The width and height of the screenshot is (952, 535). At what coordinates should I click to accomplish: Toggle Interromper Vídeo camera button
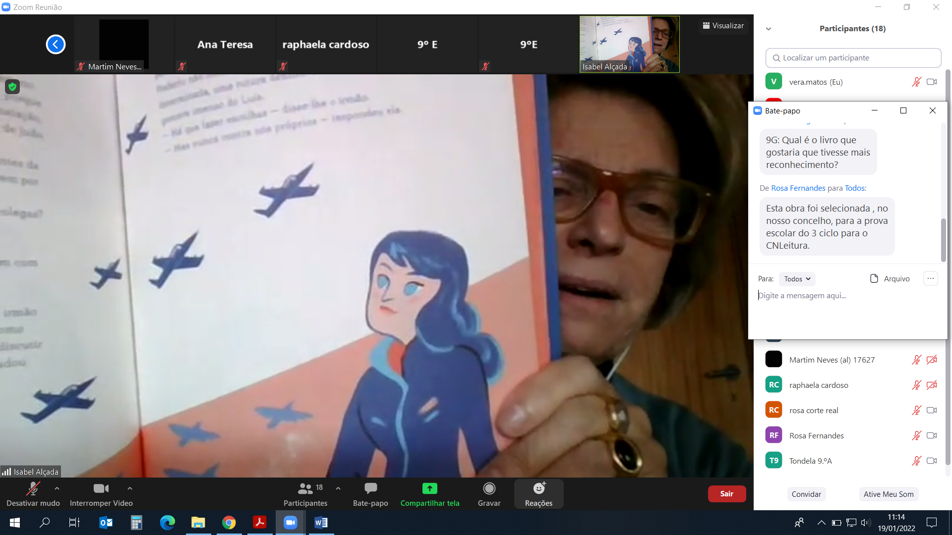(101, 494)
